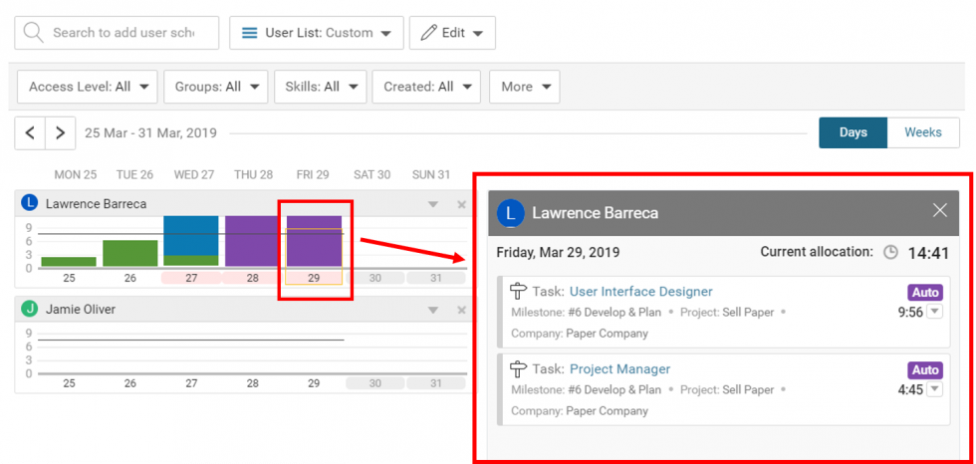Switch view to Weeks
Screen dimensions: 976x464
pyautogui.click(x=923, y=132)
